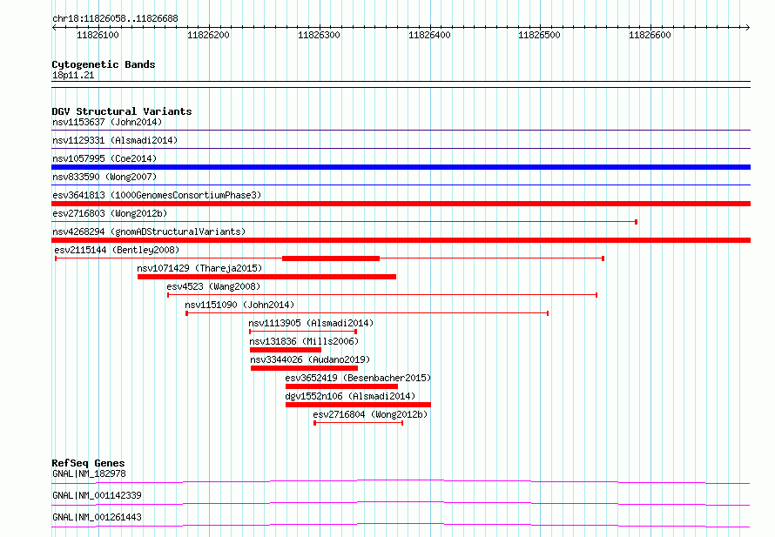Open variant nsv1113905 (Alsmadi2014) label

pyautogui.click(x=312, y=323)
